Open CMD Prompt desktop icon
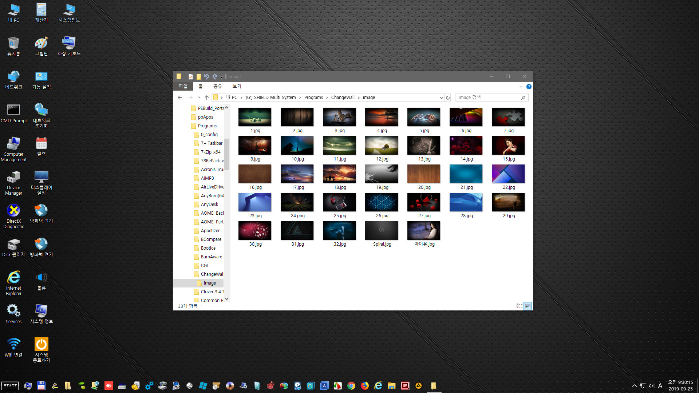The height and width of the screenshot is (393, 699). (x=14, y=113)
